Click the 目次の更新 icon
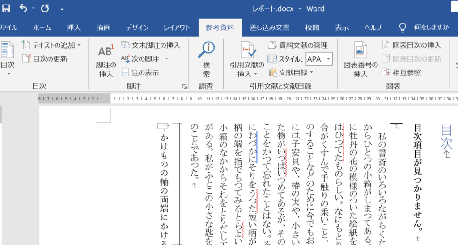 [26, 58]
